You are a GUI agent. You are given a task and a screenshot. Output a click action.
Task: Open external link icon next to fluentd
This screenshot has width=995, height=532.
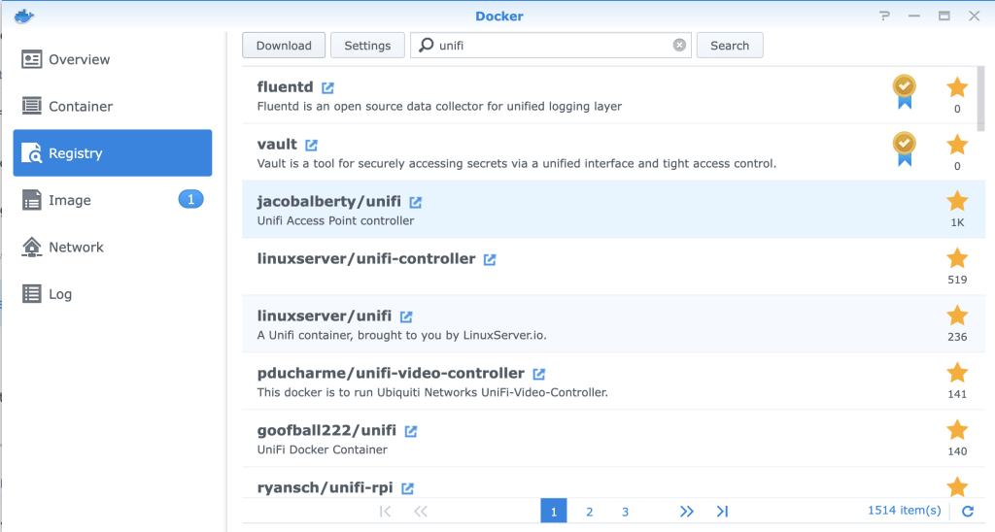tap(328, 87)
